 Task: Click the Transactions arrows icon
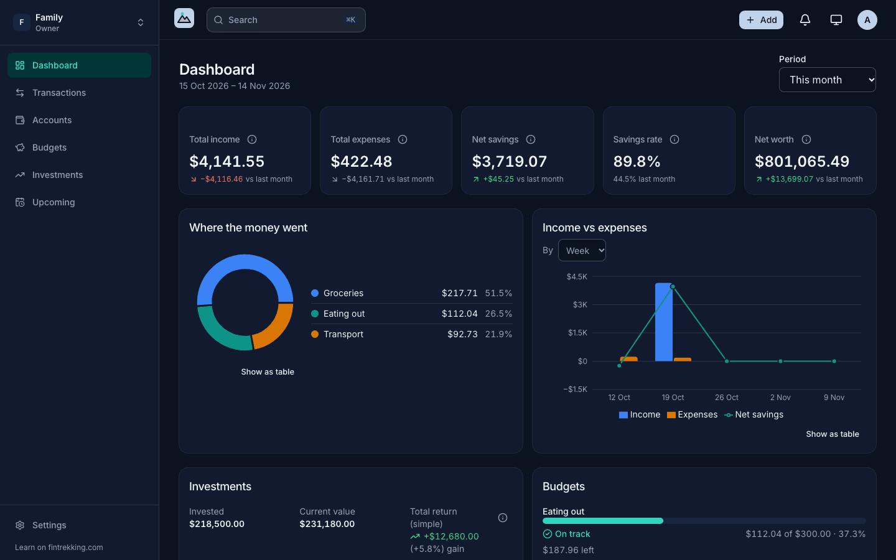(20, 93)
